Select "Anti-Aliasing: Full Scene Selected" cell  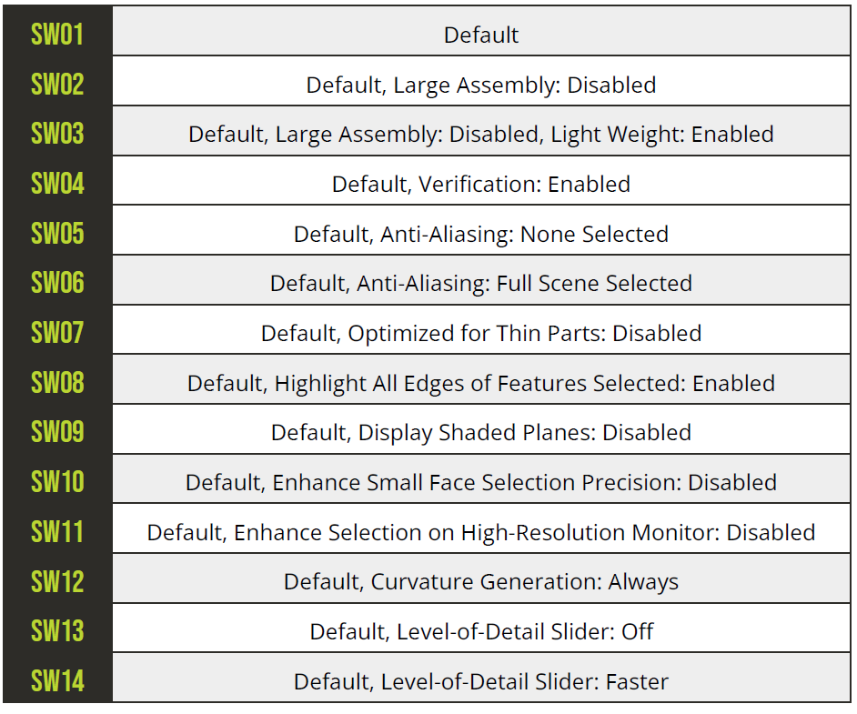pyautogui.click(x=481, y=284)
